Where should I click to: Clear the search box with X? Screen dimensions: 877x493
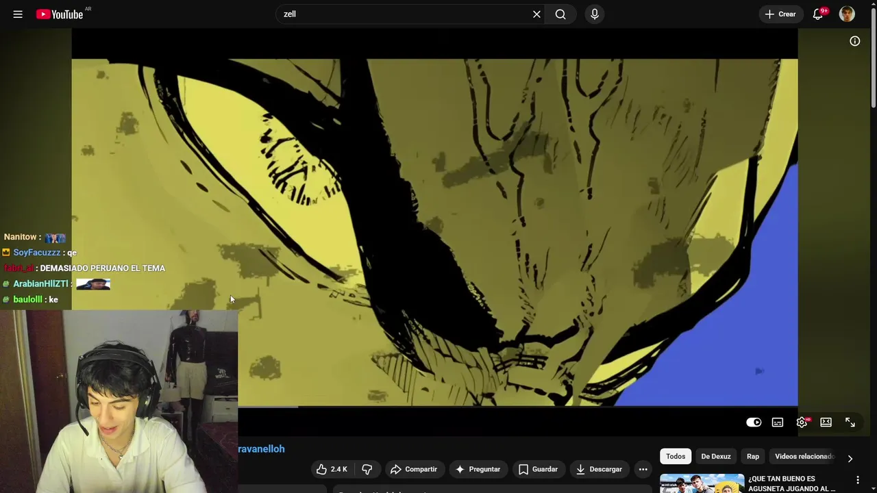point(536,14)
